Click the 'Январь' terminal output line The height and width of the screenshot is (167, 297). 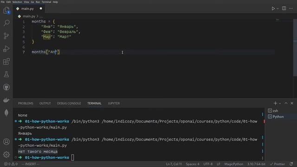click(x=25, y=134)
